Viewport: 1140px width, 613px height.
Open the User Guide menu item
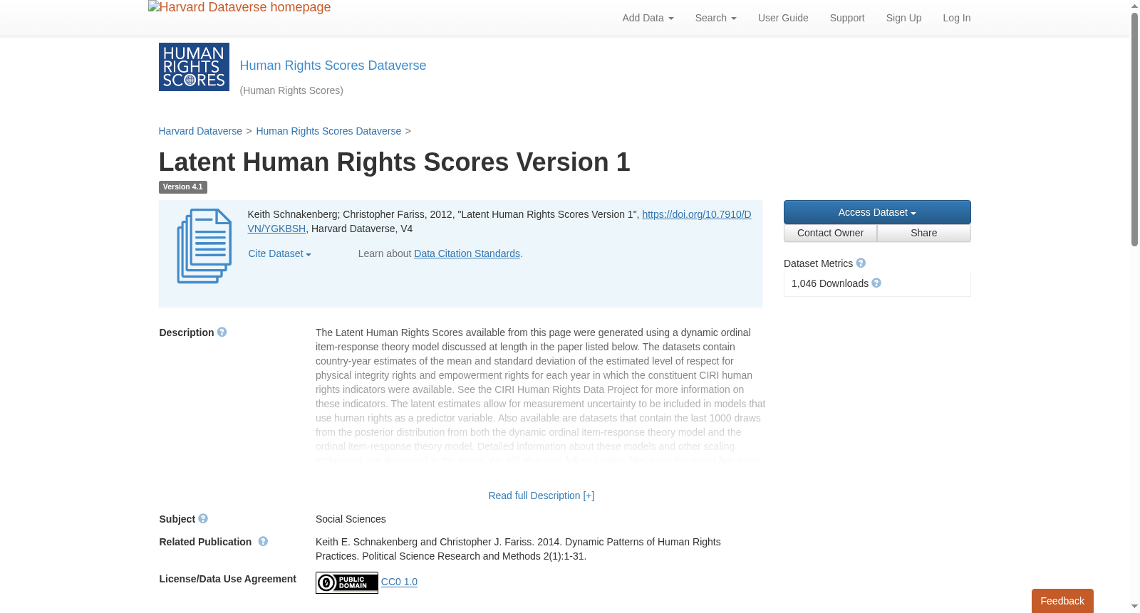coord(783,18)
